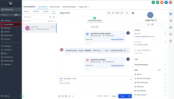The image size is (174, 99).
Task: Collapse the Contact section
Action: click(x=165, y=30)
